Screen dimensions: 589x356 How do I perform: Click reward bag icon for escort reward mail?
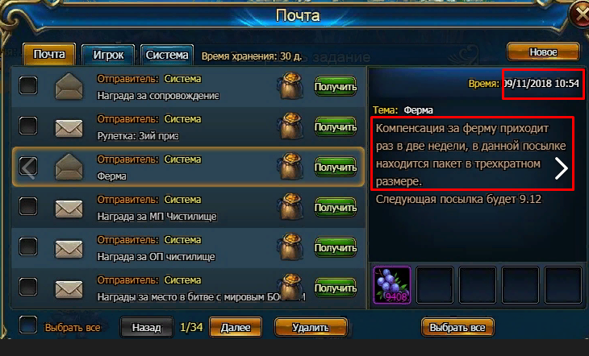click(x=290, y=86)
